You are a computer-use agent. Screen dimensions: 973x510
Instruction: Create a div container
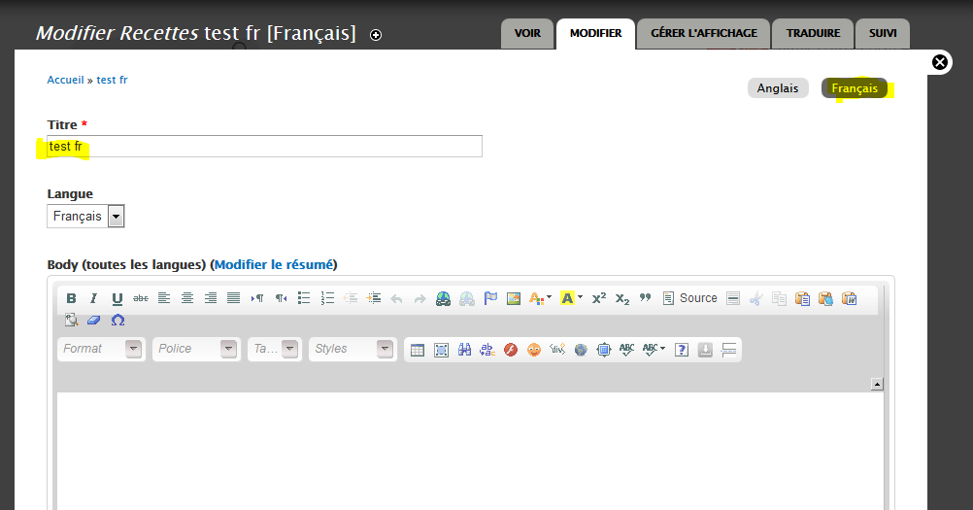tap(557, 350)
